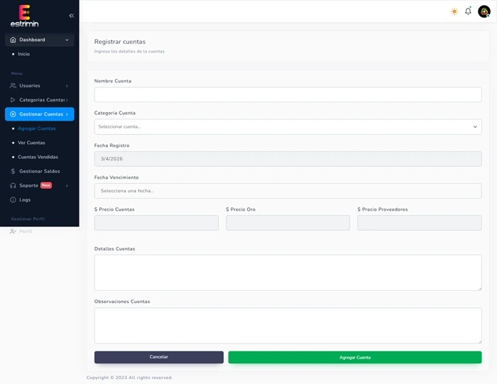Expand the Gestionar Cuentas chevron

(67, 114)
